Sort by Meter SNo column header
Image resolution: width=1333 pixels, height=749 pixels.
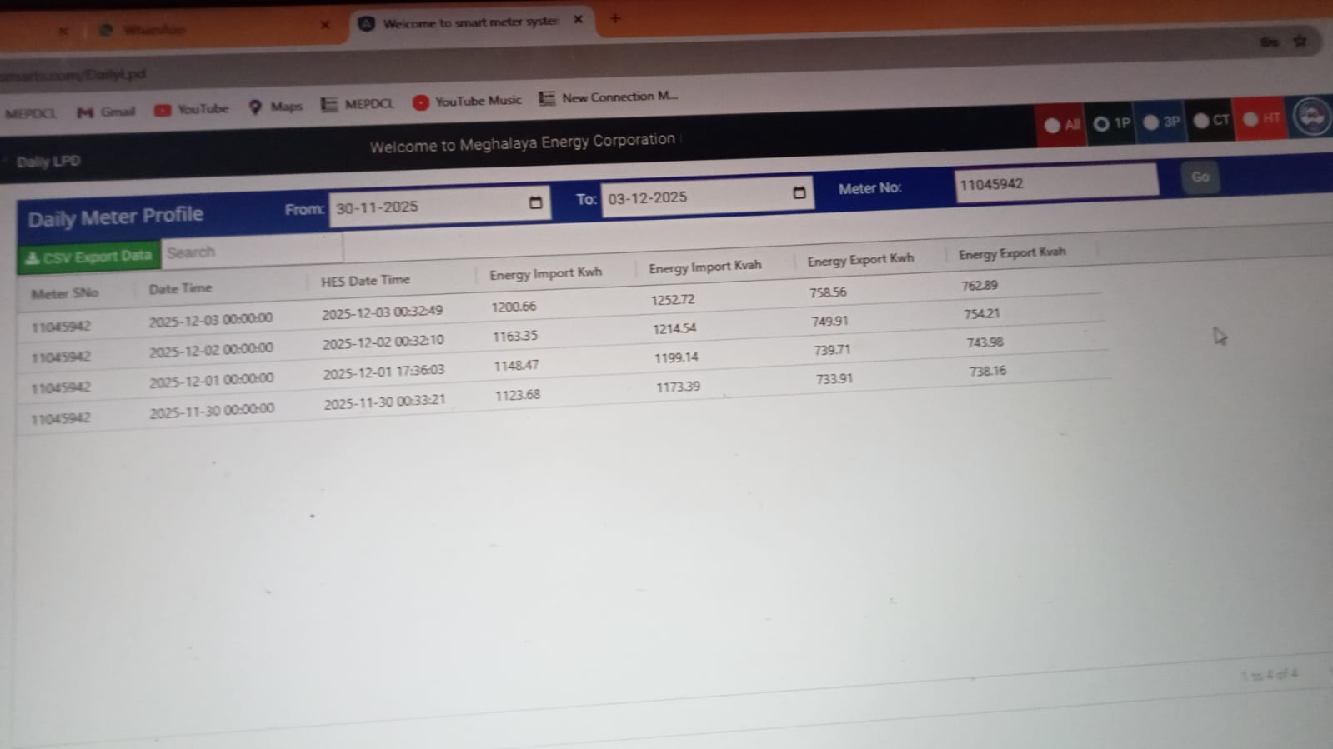(64, 293)
